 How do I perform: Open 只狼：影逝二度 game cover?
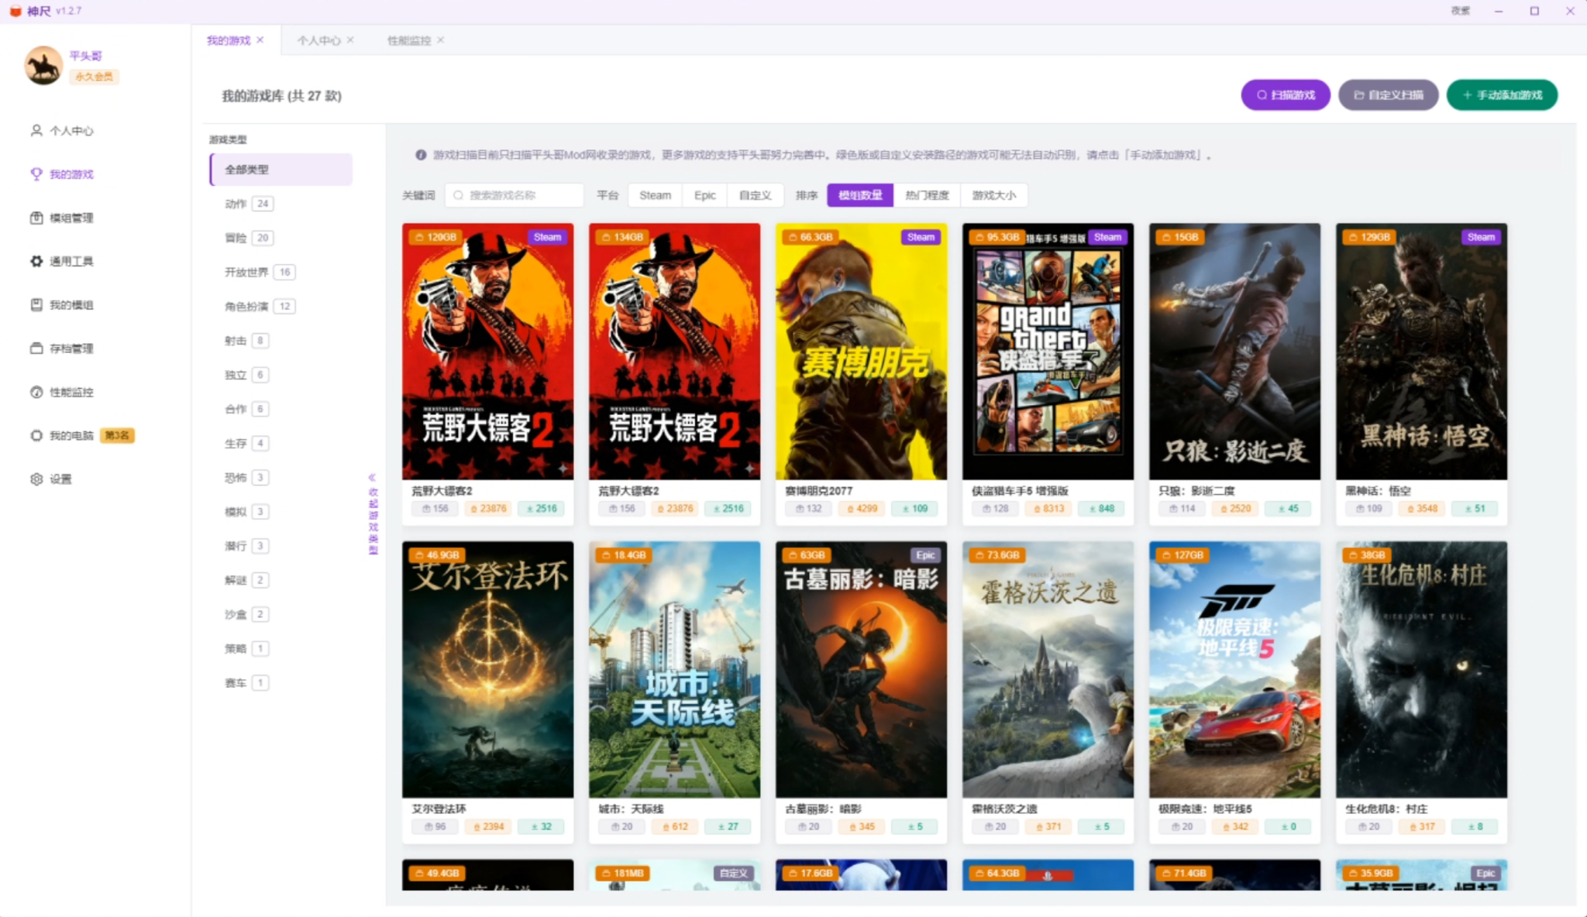click(x=1234, y=352)
